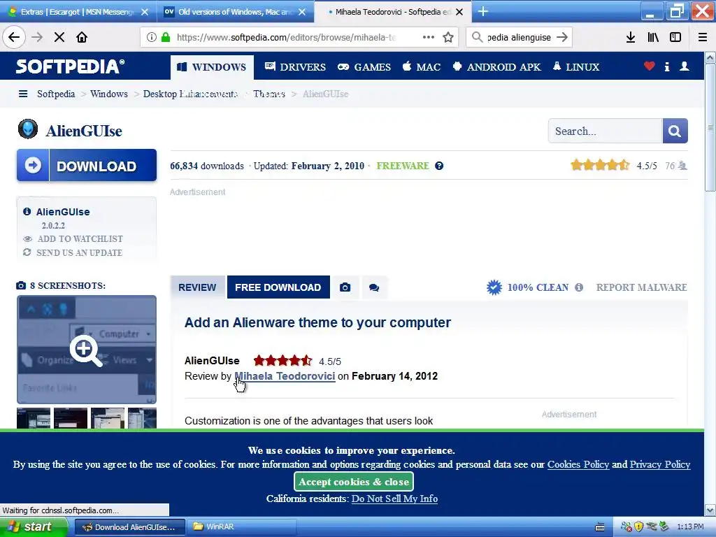The width and height of the screenshot is (716, 537).
Task: Click the page scrollbar down arrow
Action: tap(710, 510)
